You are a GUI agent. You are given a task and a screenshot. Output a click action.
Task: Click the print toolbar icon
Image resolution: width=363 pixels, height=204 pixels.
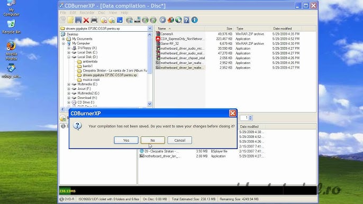point(94,20)
